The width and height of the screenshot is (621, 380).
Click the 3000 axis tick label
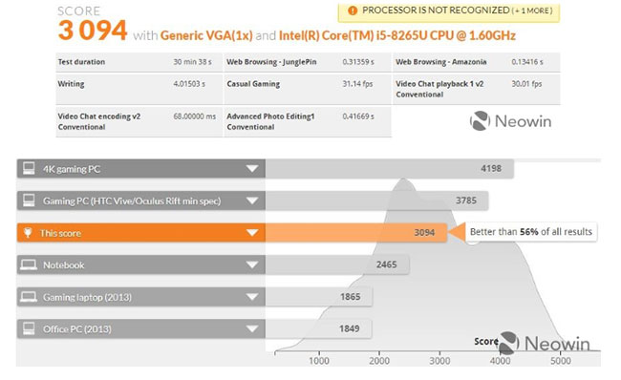click(440, 361)
